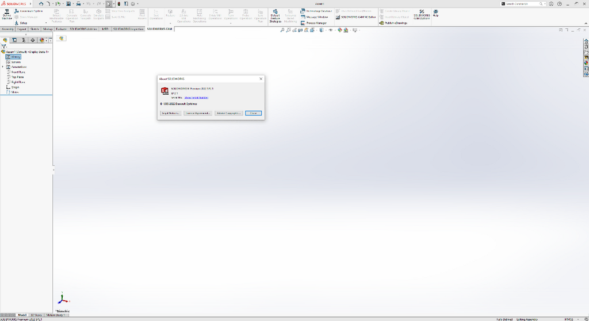Click the Zoom to Area icon

pos(289,30)
